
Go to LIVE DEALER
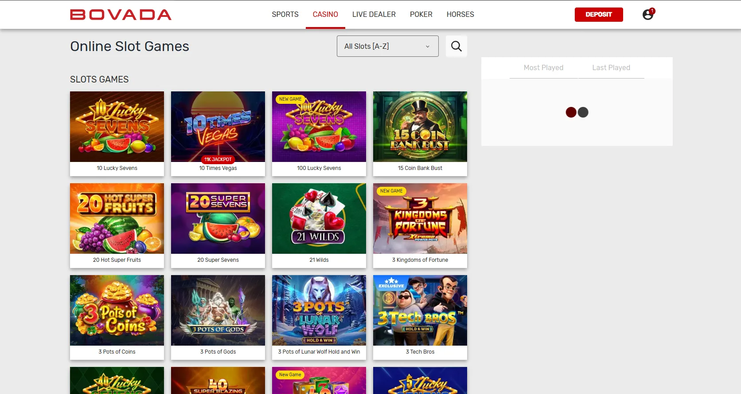374,14
